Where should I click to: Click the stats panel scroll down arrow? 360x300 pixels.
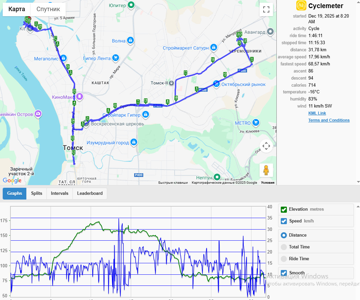(x=358, y=182)
